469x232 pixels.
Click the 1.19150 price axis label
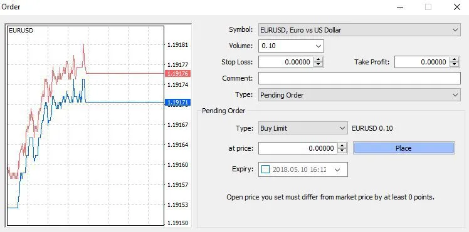coord(177,223)
